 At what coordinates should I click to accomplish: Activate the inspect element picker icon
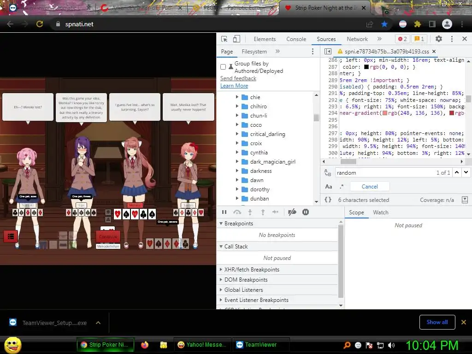224,39
